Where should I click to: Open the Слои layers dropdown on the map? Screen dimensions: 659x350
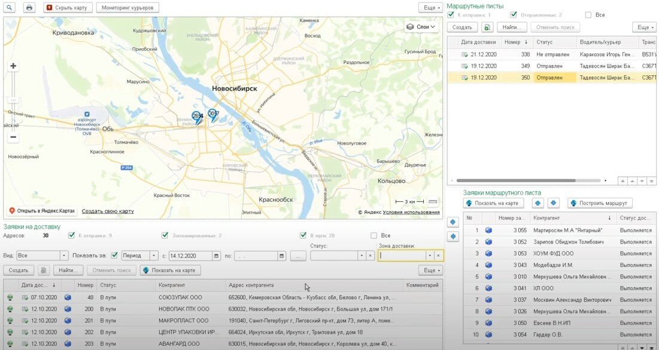pyautogui.click(x=421, y=27)
